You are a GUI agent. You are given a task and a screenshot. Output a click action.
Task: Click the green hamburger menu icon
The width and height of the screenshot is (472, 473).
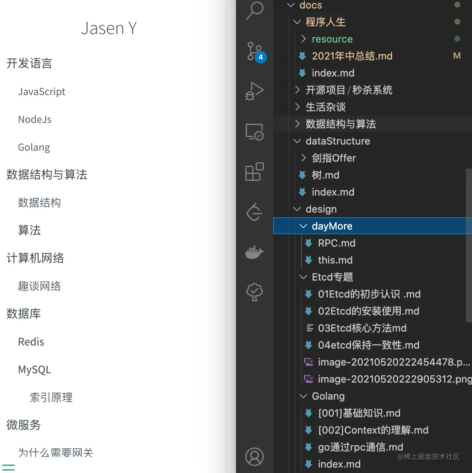click(x=9, y=468)
